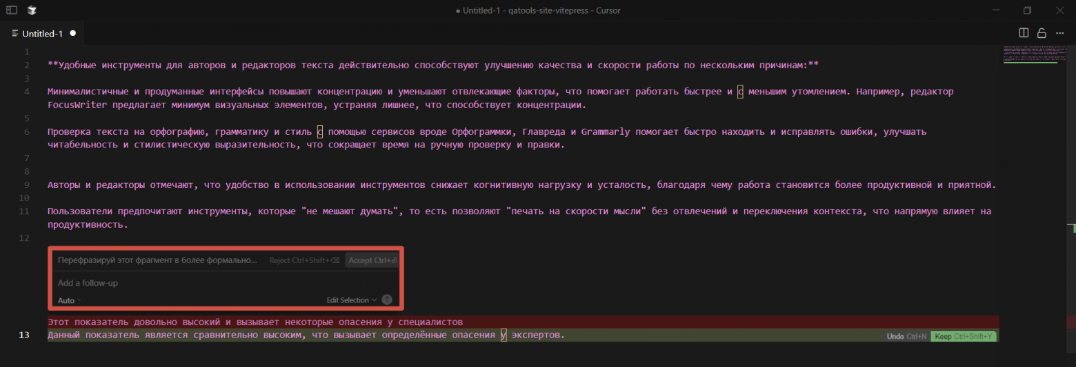Screen dimensions: 1076x367
Task: Split the editor with split icon
Action: pos(1024,33)
